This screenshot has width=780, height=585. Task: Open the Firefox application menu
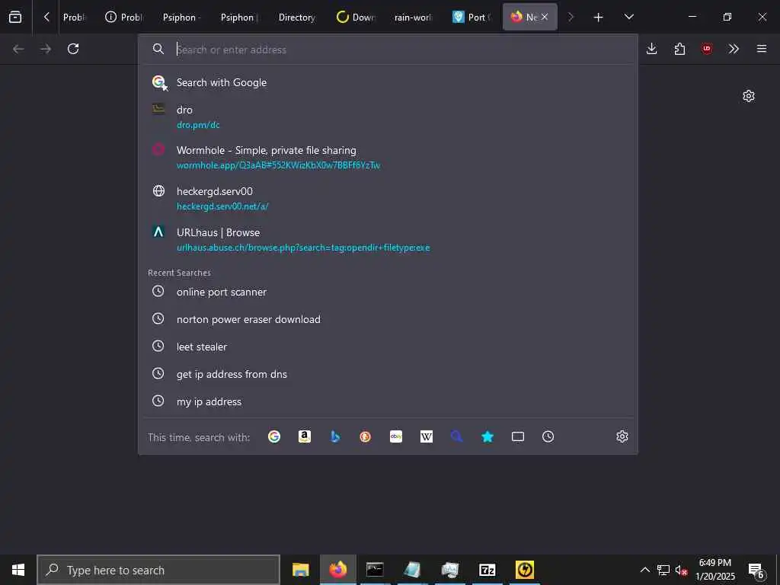point(762,49)
